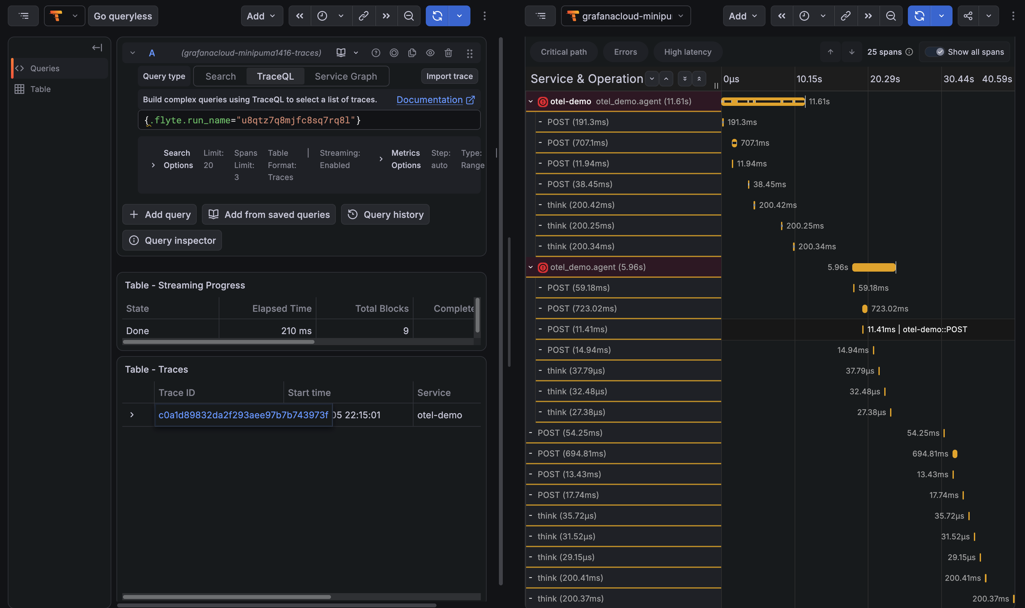
Task: Toggle Show all spans switch
Action: (935, 51)
